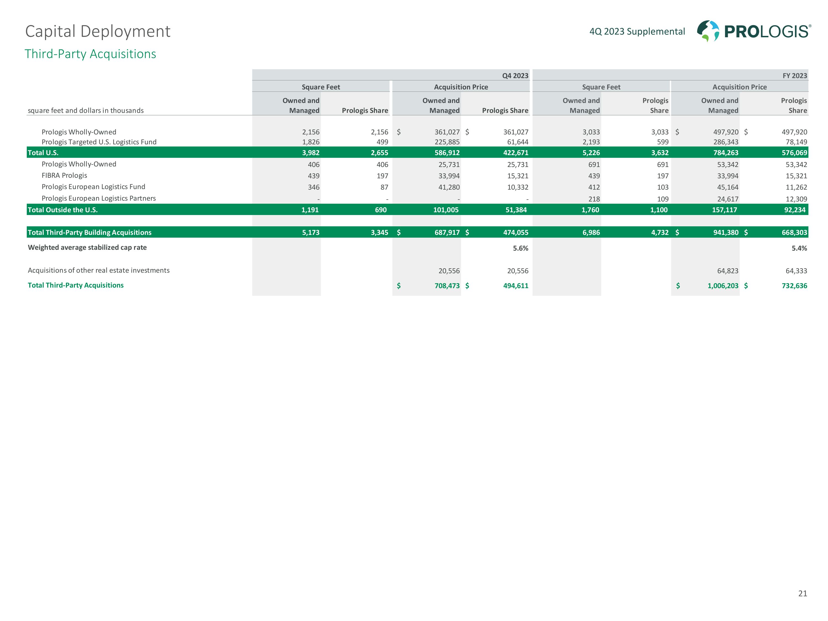
Task: Click the Q4 2023 column group header
Action: click(515, 76)
